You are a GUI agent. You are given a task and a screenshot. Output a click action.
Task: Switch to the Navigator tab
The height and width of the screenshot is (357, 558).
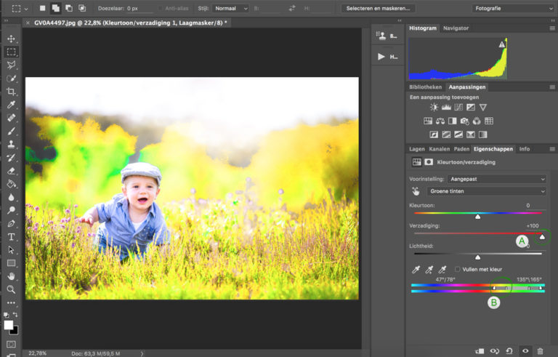coord(456,28)
